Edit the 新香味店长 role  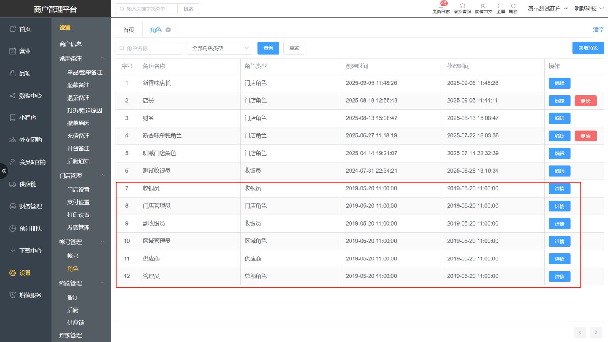coord(560,83)
